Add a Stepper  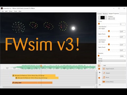pos(114,73)
